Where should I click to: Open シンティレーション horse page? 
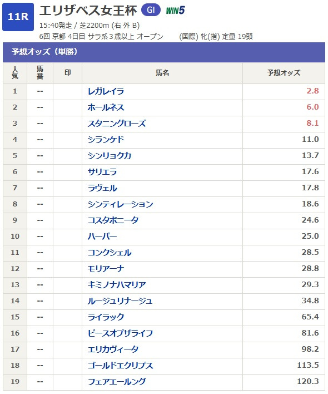[120, 204]
